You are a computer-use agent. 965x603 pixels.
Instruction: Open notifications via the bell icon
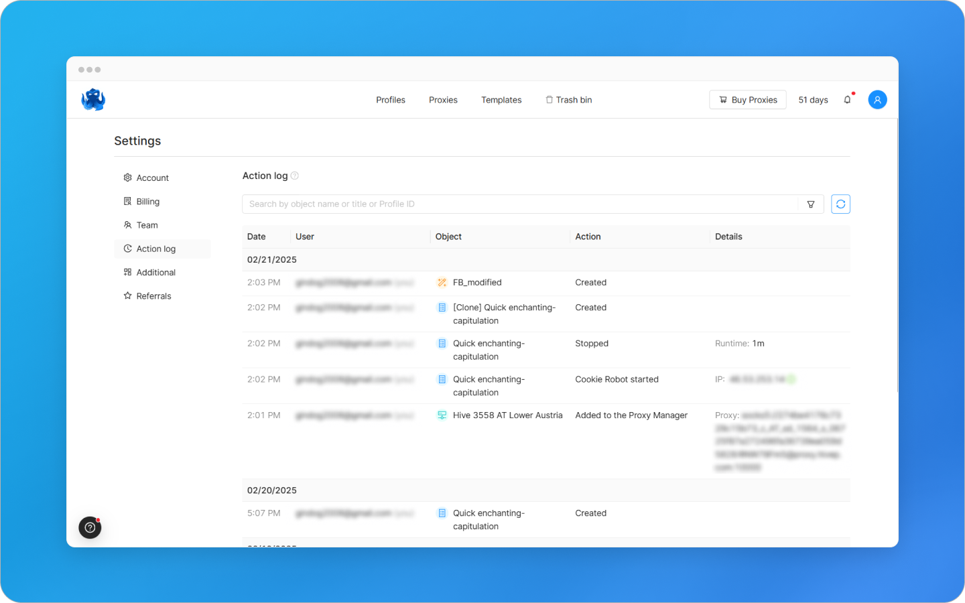[x=847, y=99]
